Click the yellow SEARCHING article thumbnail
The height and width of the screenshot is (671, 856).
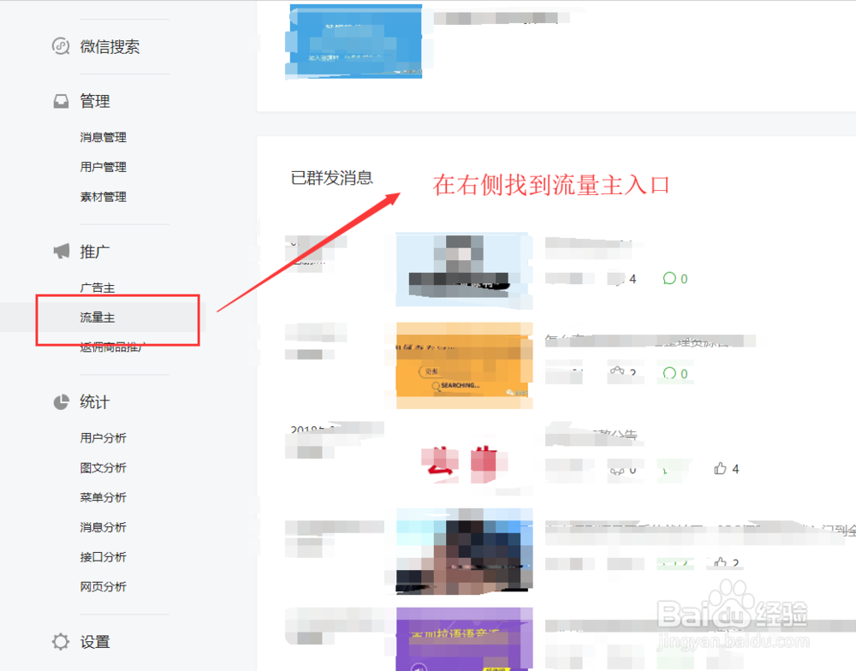pyautogui.click(x=463, y=364)
